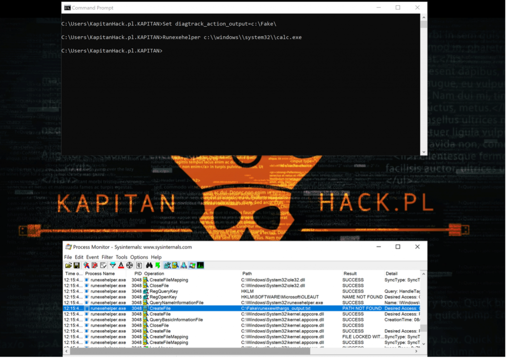Viewport: 507px width, 358px height.
Task: Click Command Prompt scrollbar down arrow
Action: (x=424, y=152)
